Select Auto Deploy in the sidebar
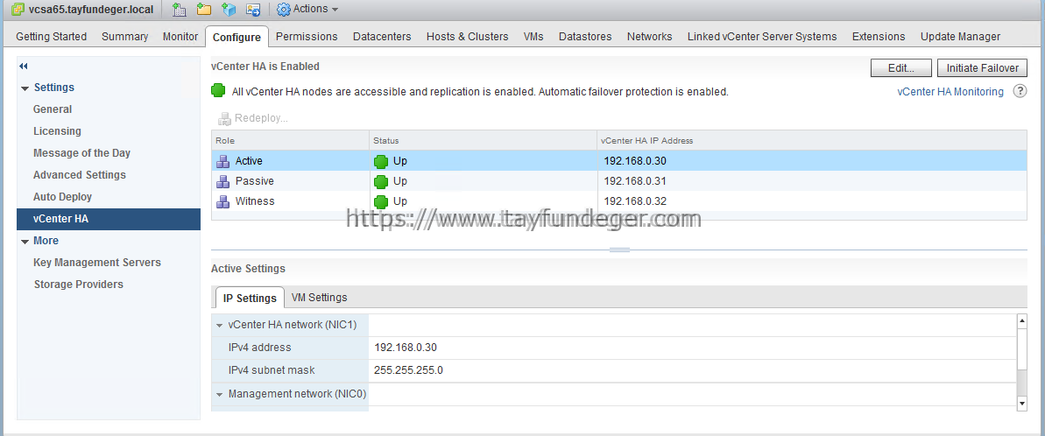 point(63,197)
